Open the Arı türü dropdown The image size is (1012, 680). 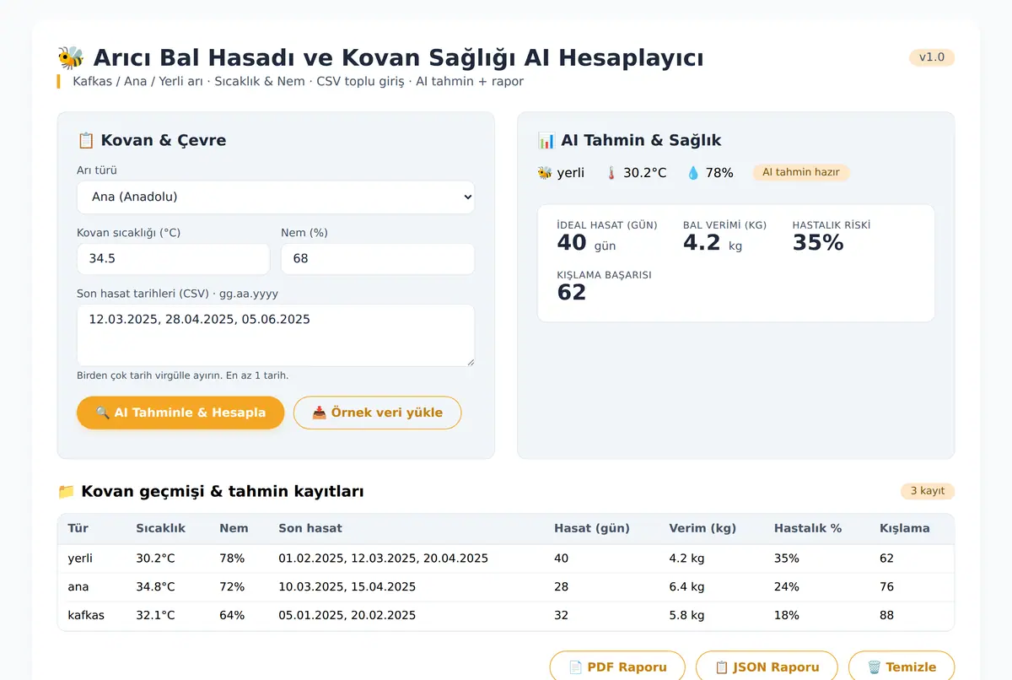[276, 197]
